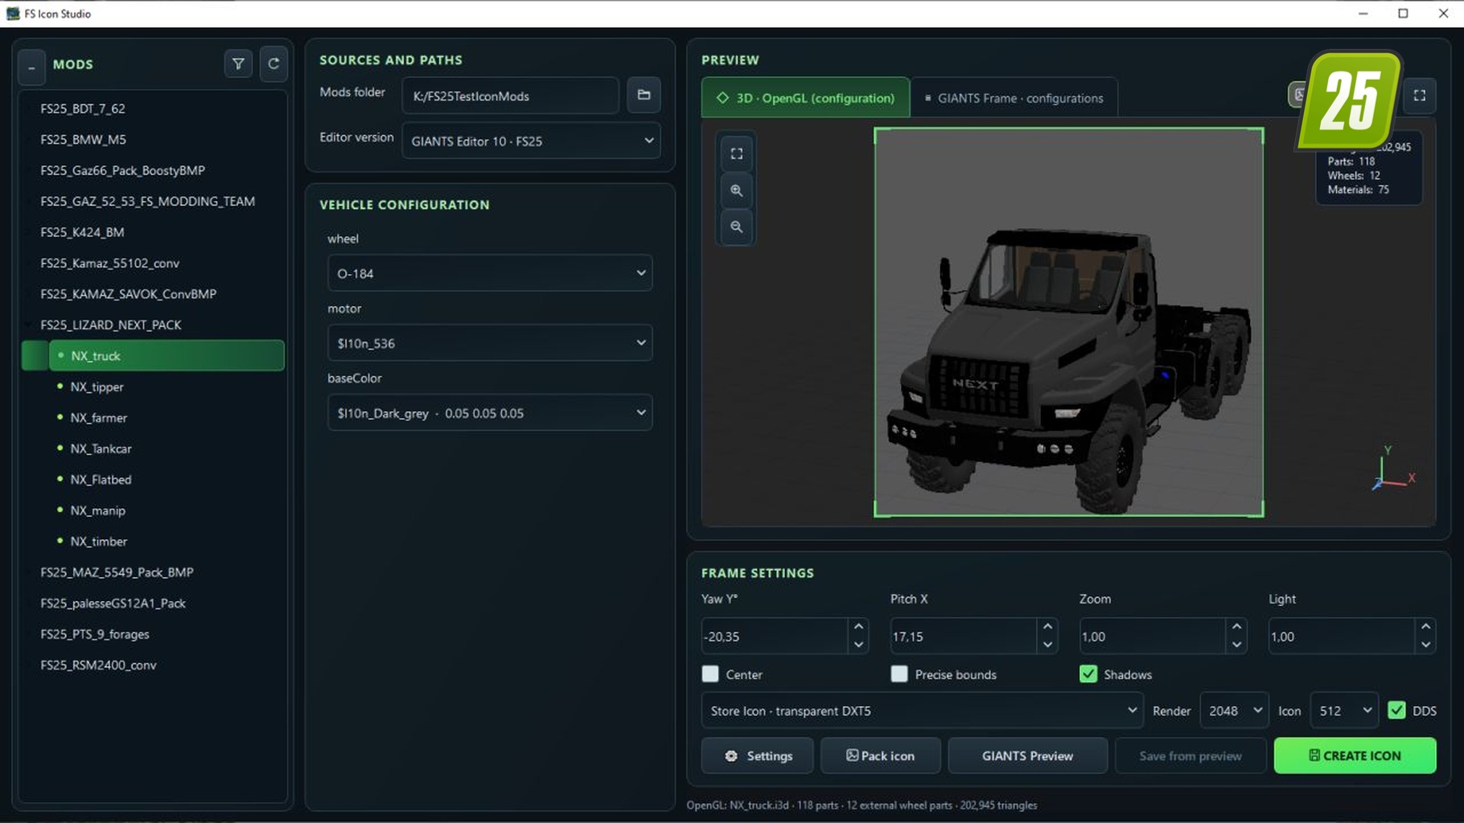Screen dimensions: 1464x823
Task: Open the GIANTS Preview button
Action: [1027, 755]
